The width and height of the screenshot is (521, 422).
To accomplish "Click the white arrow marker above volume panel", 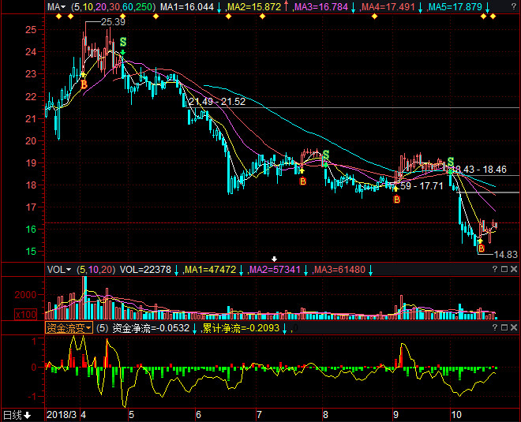I will [275, 259].
